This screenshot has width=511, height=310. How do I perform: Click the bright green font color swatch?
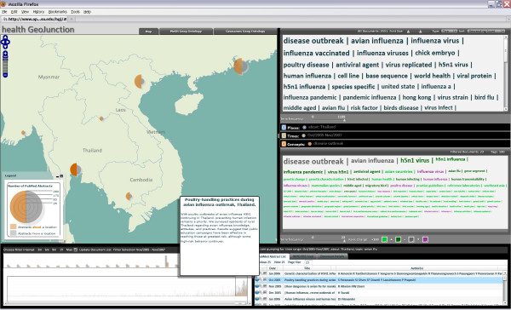384,239
